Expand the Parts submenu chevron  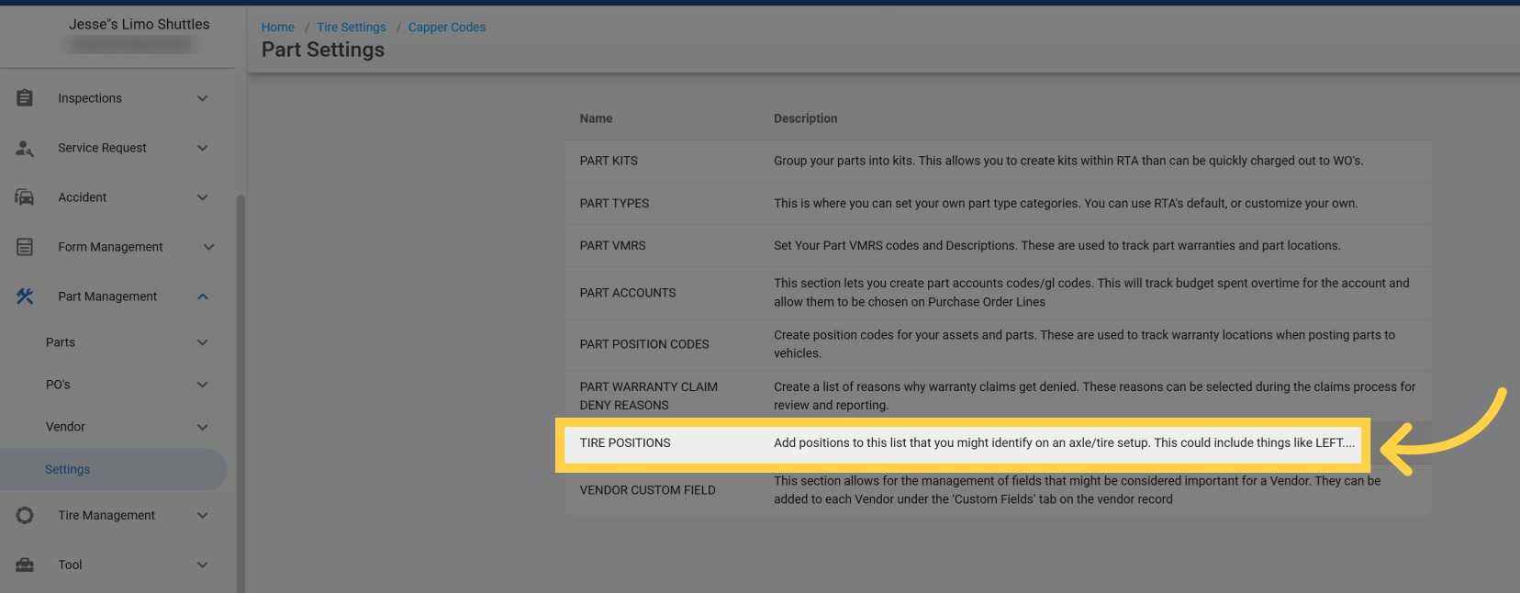203,342
